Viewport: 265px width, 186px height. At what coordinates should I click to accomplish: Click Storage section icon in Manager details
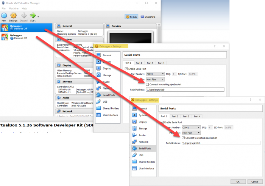pos(59,81)
